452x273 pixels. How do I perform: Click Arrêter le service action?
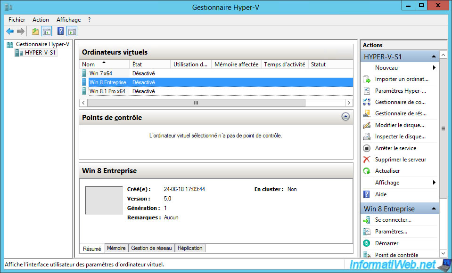coord(395,148)
